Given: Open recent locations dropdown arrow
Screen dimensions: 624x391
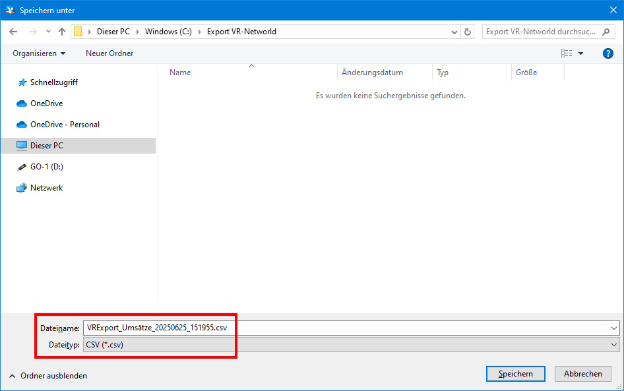Looking at the screenshot, I should pos(48,32).
